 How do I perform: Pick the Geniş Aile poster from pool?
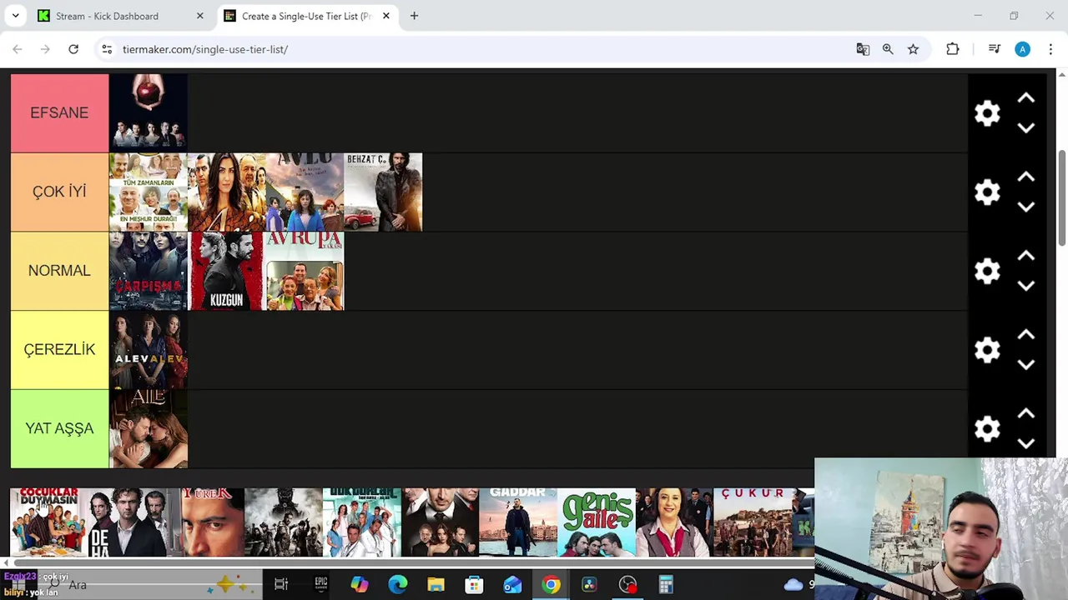coord(596,522)
